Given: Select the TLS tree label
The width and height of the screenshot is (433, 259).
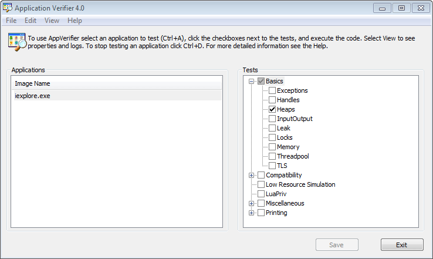Looking at the screenshot, I should (x=282, y=166).
